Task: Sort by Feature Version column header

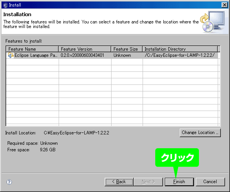Action: [85, 49]
